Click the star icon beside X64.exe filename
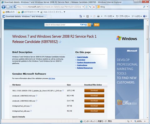 37,96
